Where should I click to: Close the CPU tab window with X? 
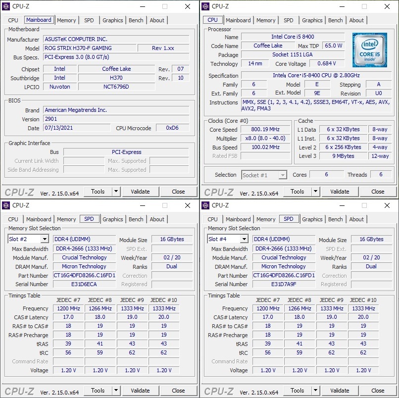coord(387,6)
